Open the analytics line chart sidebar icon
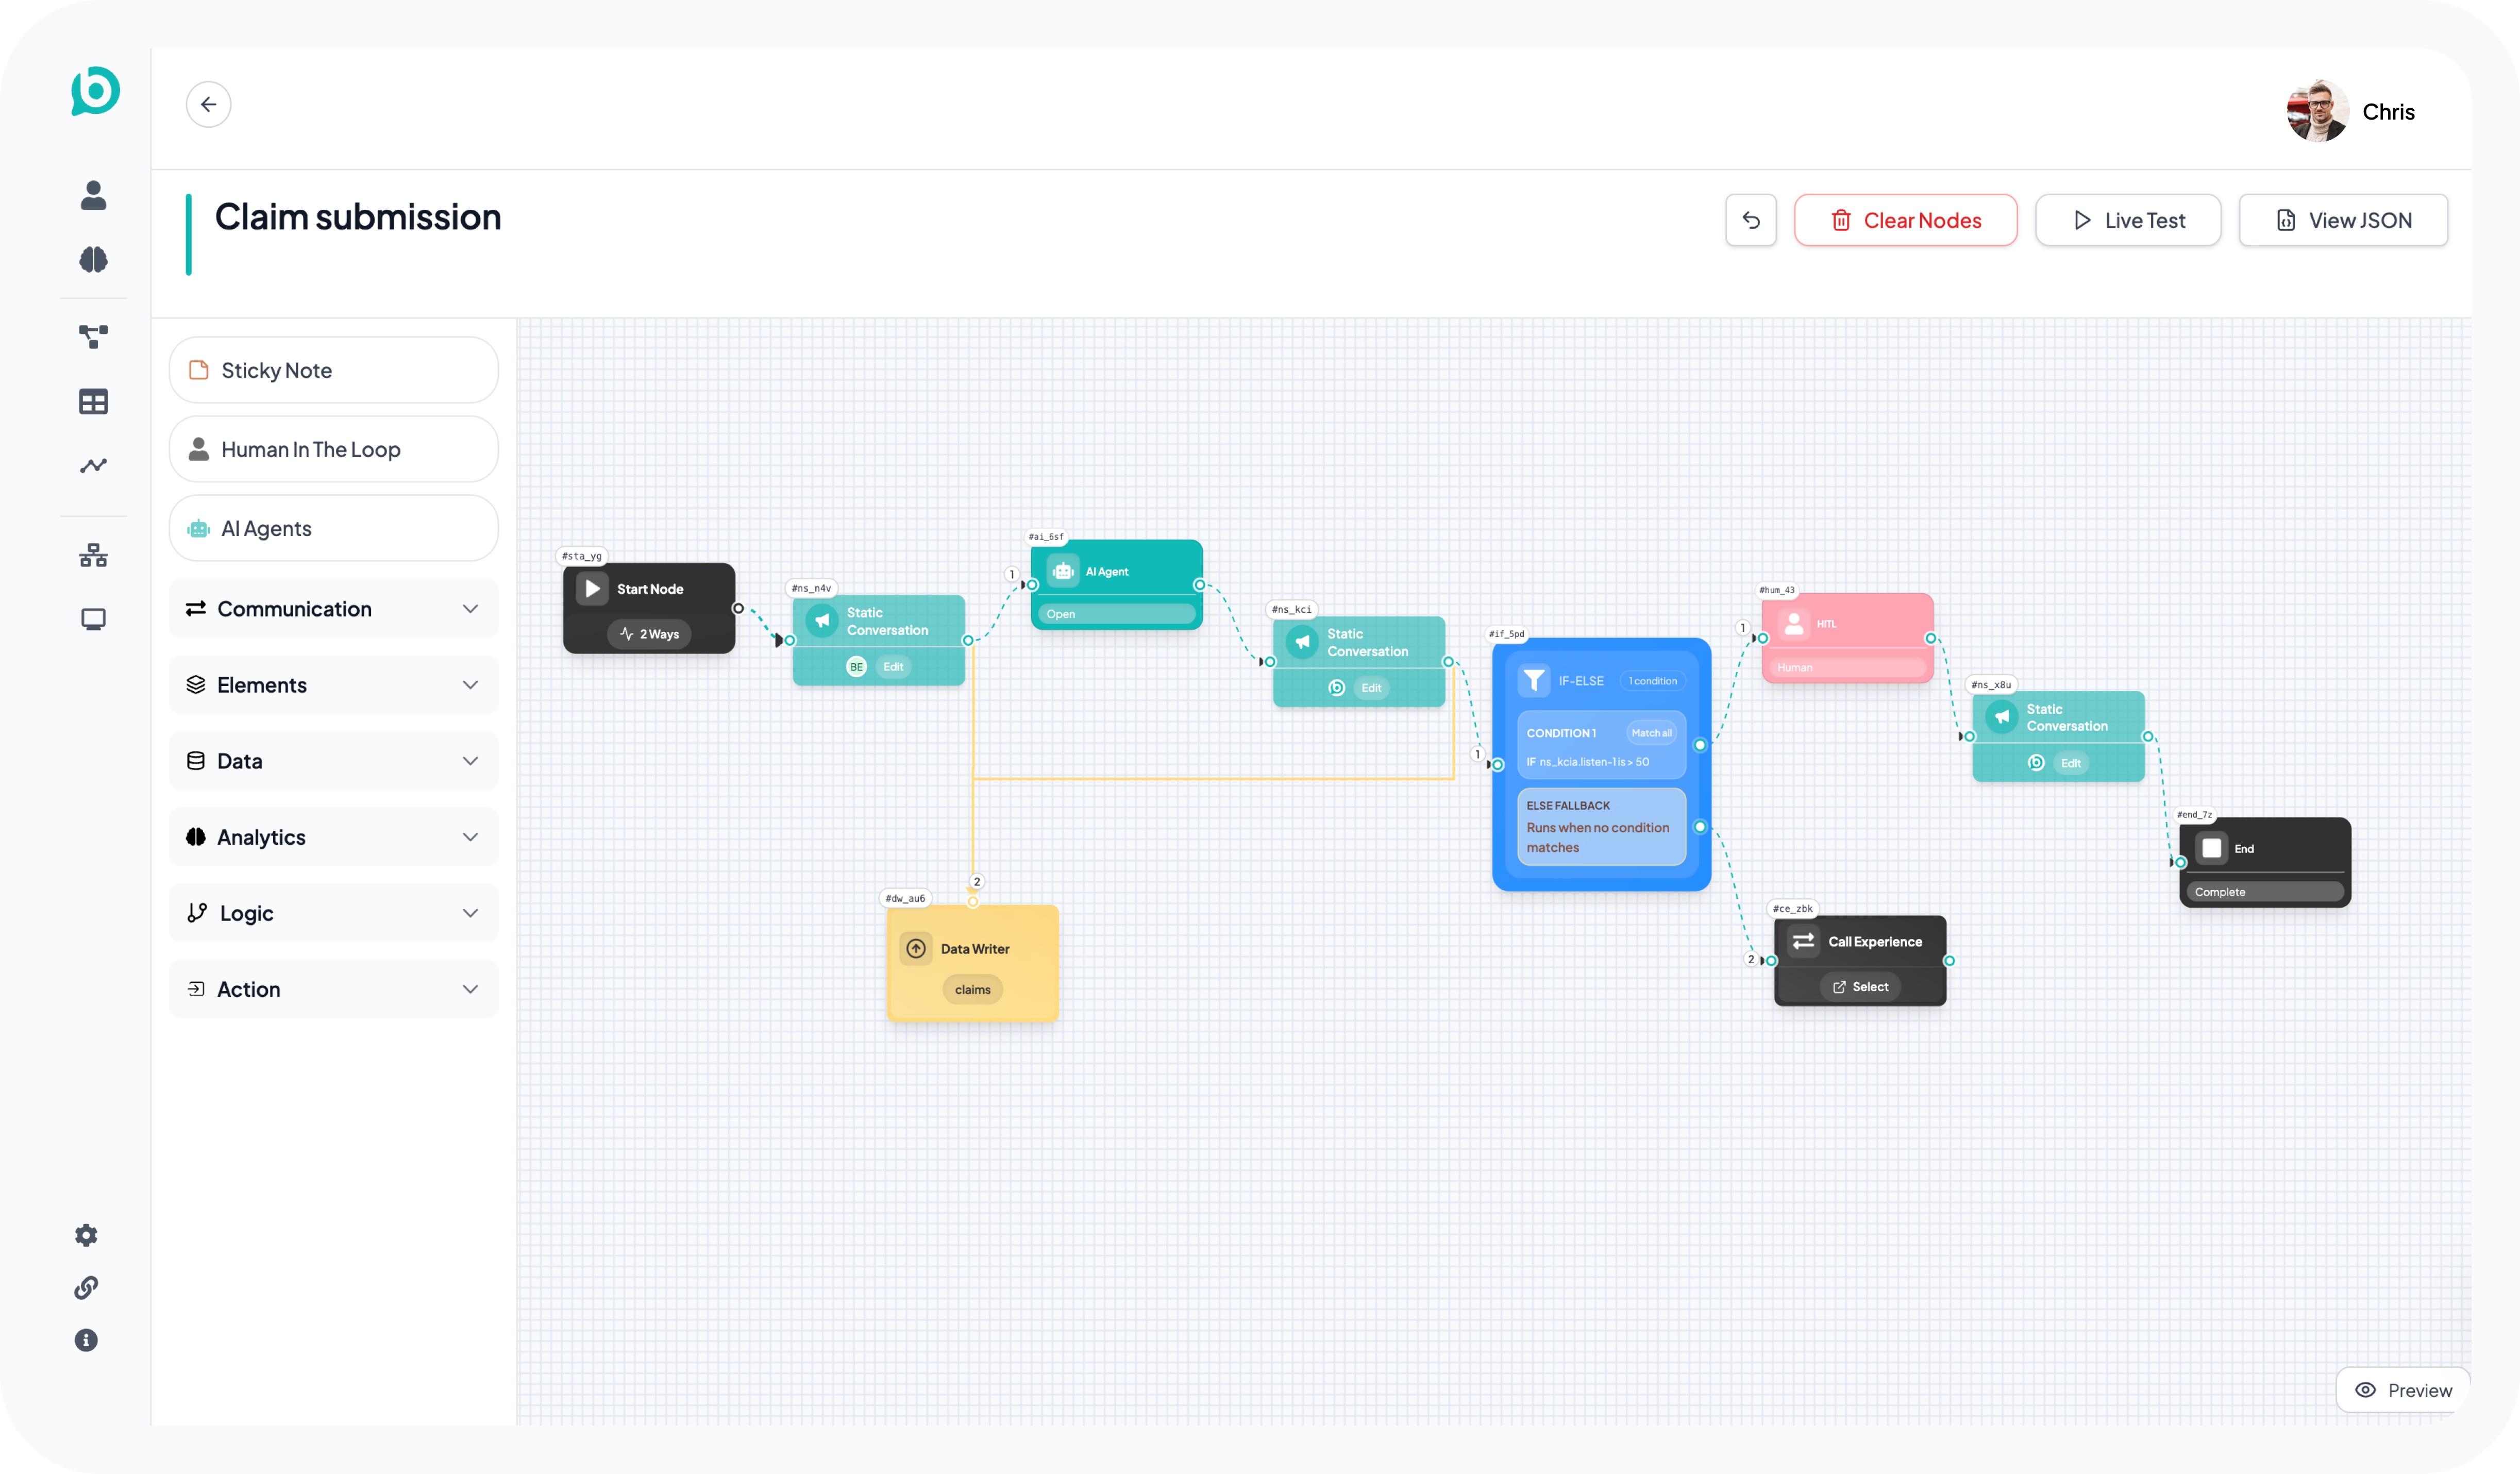Viewport: 2520px width, 1474px height. [x=93, y=465]
